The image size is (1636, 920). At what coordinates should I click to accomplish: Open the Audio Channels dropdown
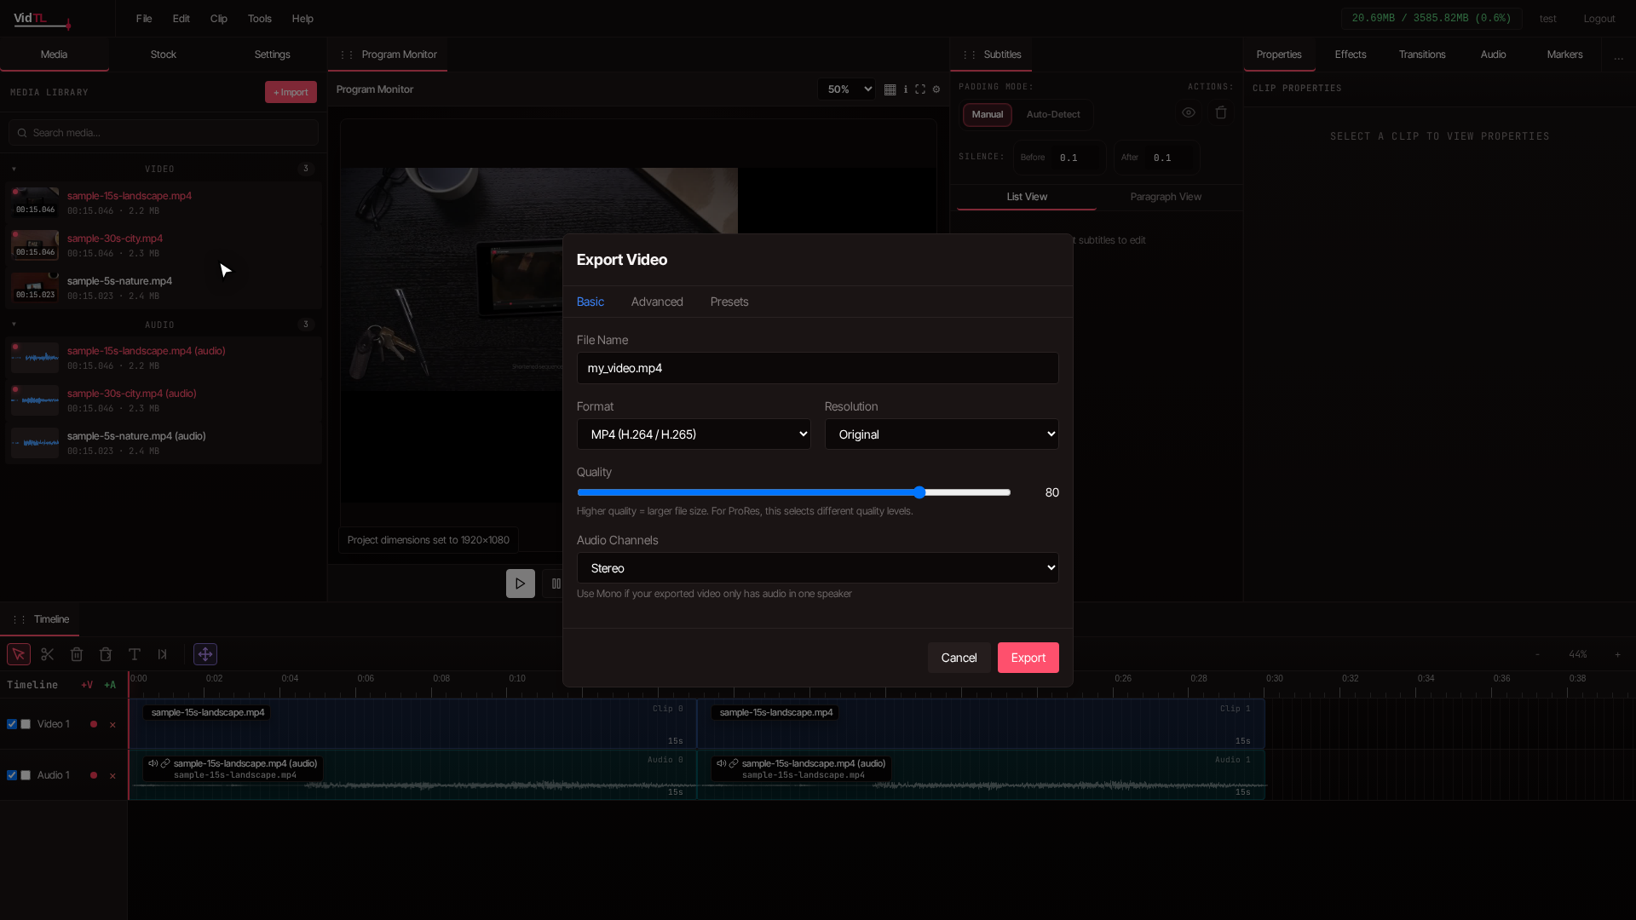[818, 568]
